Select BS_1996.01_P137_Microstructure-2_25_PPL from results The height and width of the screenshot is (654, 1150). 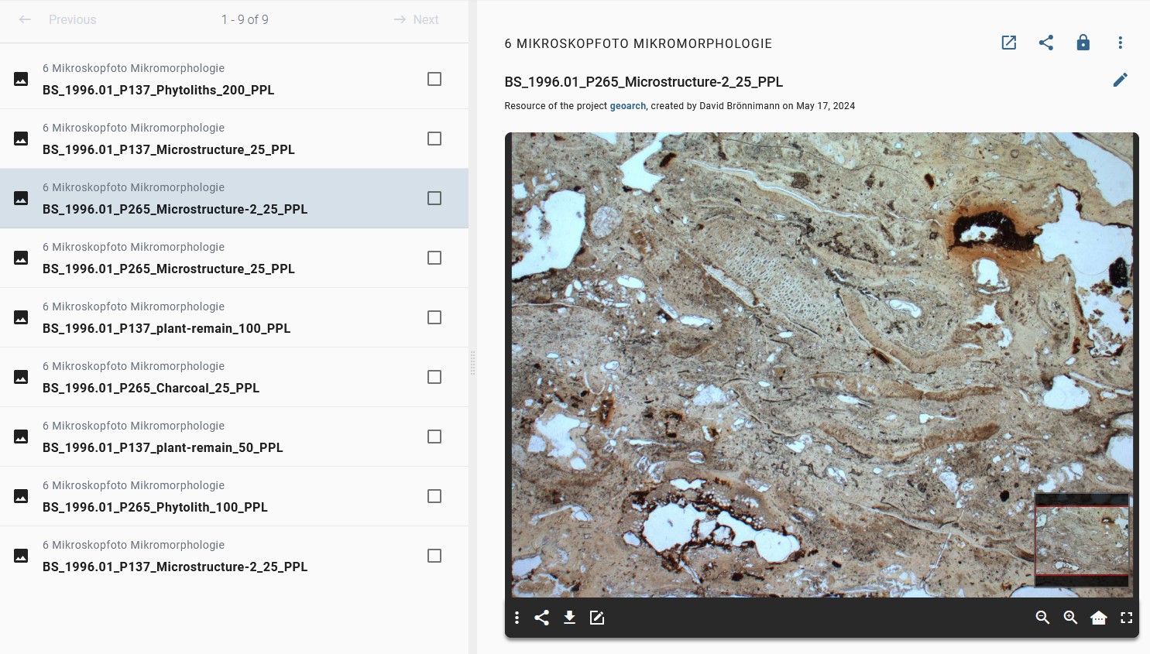pyautogui.click(x=175, y=567)
